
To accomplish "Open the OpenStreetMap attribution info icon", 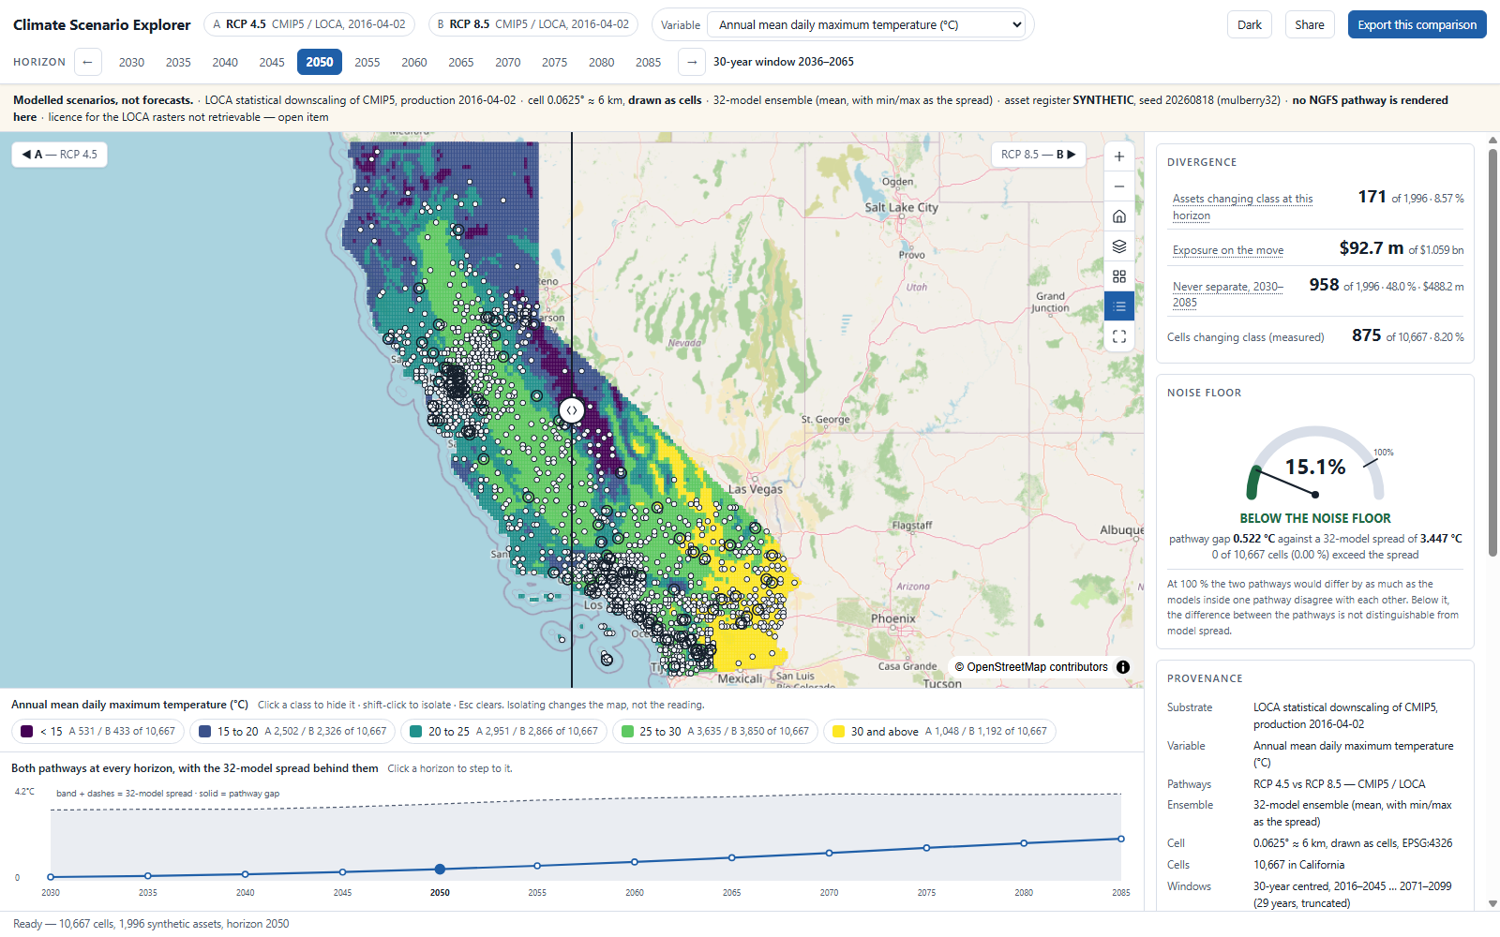I will pos(1123,667).
